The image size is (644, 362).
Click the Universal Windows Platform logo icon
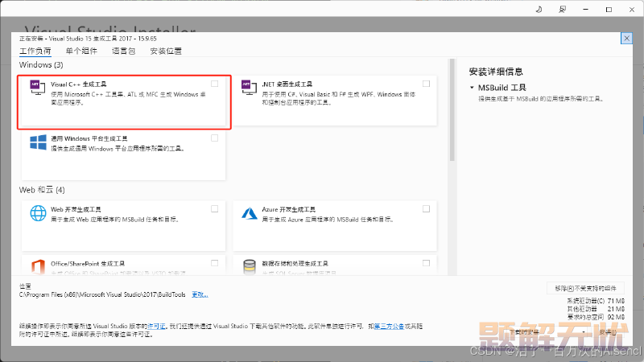pyautogui.click(x=38, y=142)
